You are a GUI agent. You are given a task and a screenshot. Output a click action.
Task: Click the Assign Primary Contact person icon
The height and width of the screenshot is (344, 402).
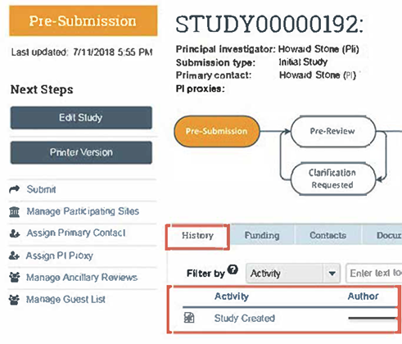pyautogui.click(x=15, y=233)
